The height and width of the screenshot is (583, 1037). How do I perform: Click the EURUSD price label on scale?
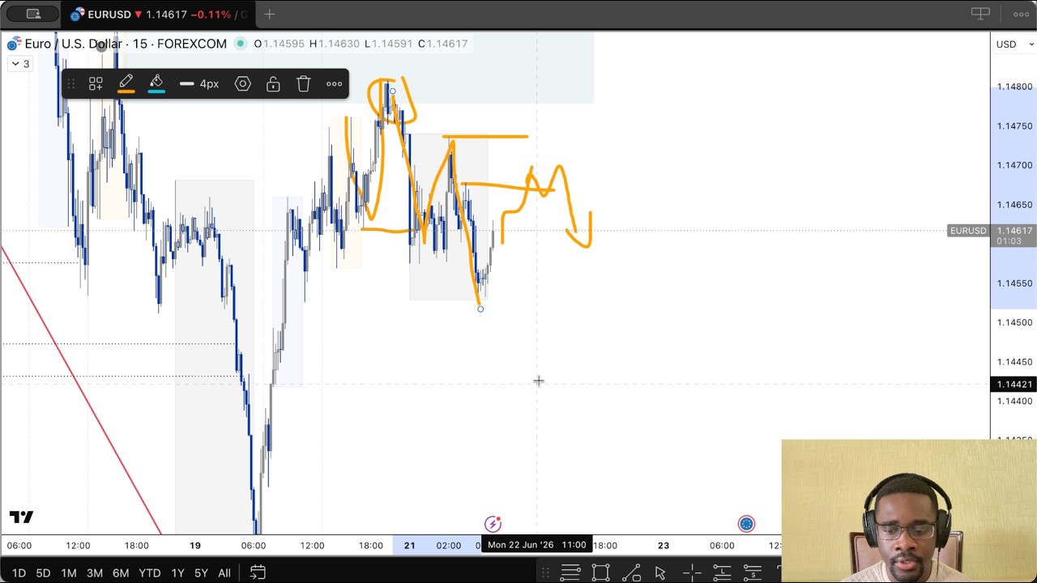pyautogui.click(x=967, y=231)
